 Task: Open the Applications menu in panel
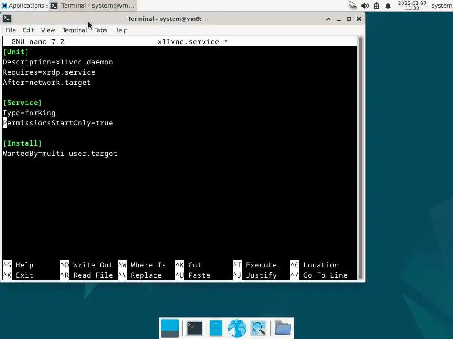23,5
